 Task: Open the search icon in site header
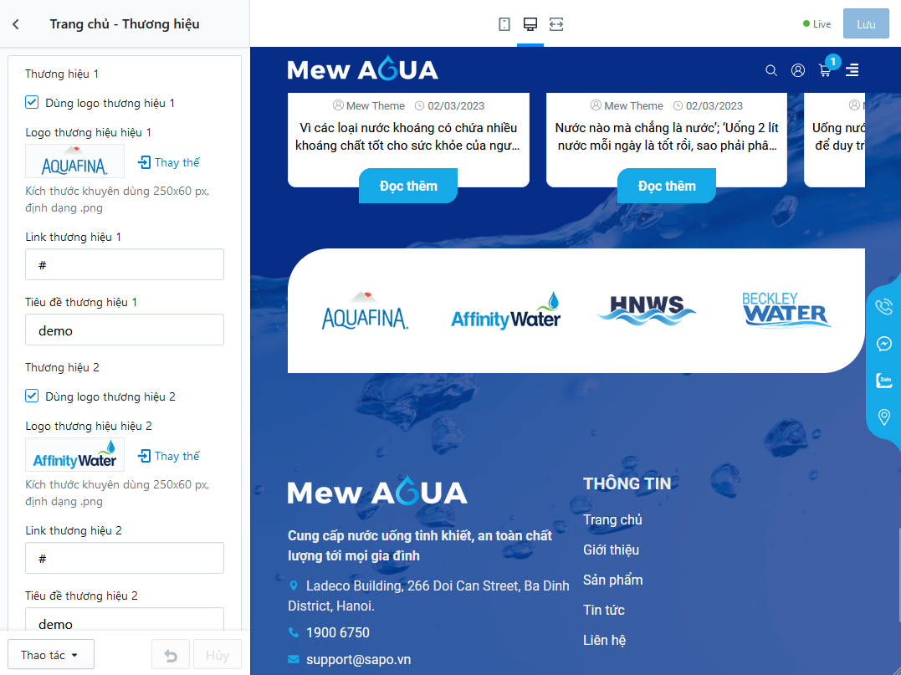pos(771,70)
